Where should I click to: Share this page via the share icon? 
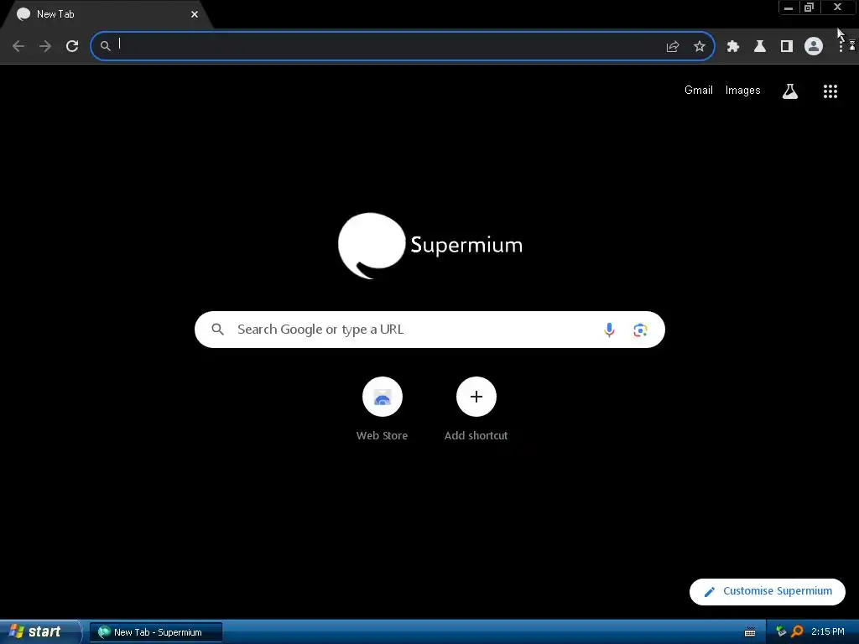673,47
